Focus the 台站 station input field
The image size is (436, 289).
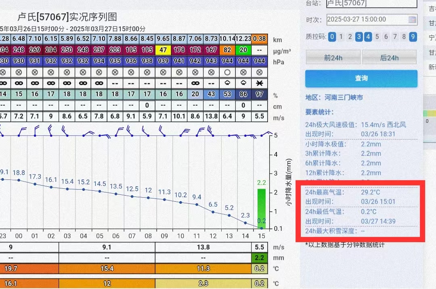tap(371, 3)
